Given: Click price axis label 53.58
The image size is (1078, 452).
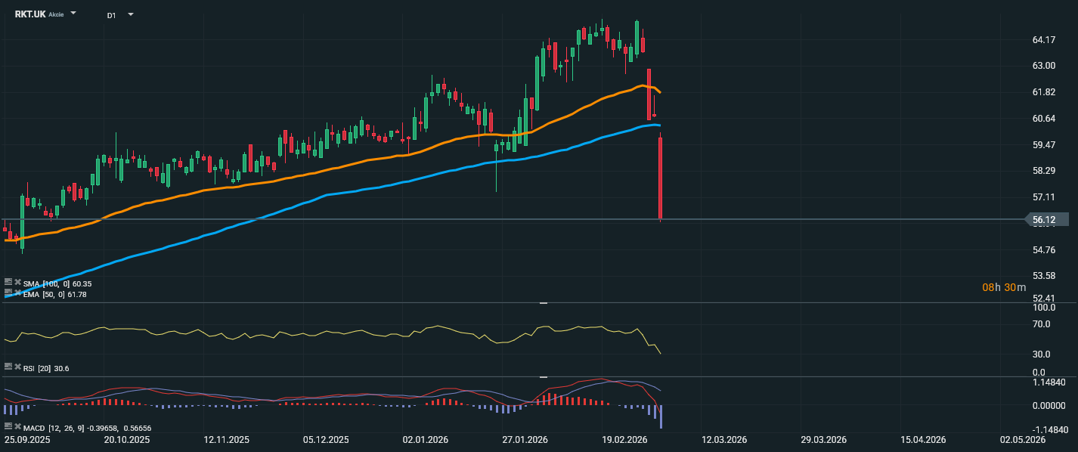Looking at the screenshot, I should [1044, 275].
